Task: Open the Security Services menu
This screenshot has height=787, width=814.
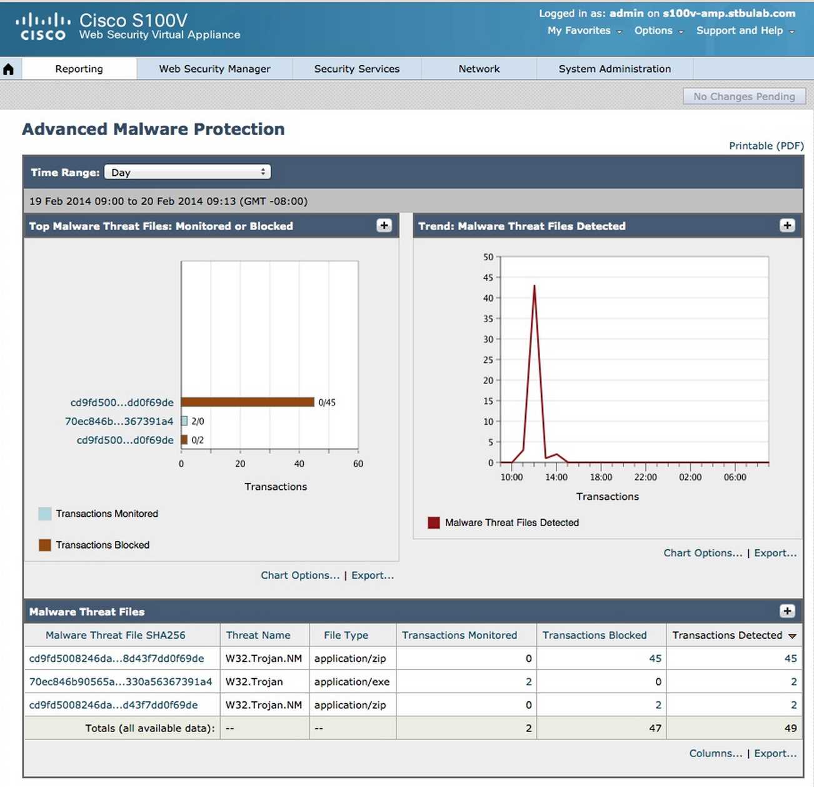Action: [356, 69]
